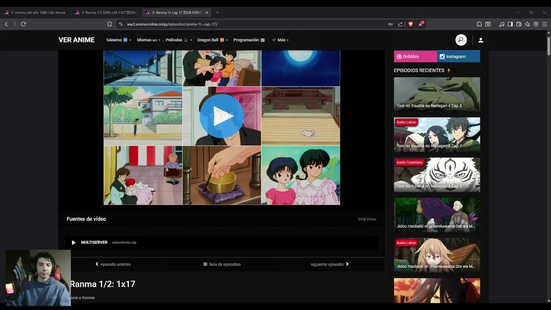Viewport: 551px width, 310px height.
Task: Click the bookmark icon beside address bar
Action: 109,24
